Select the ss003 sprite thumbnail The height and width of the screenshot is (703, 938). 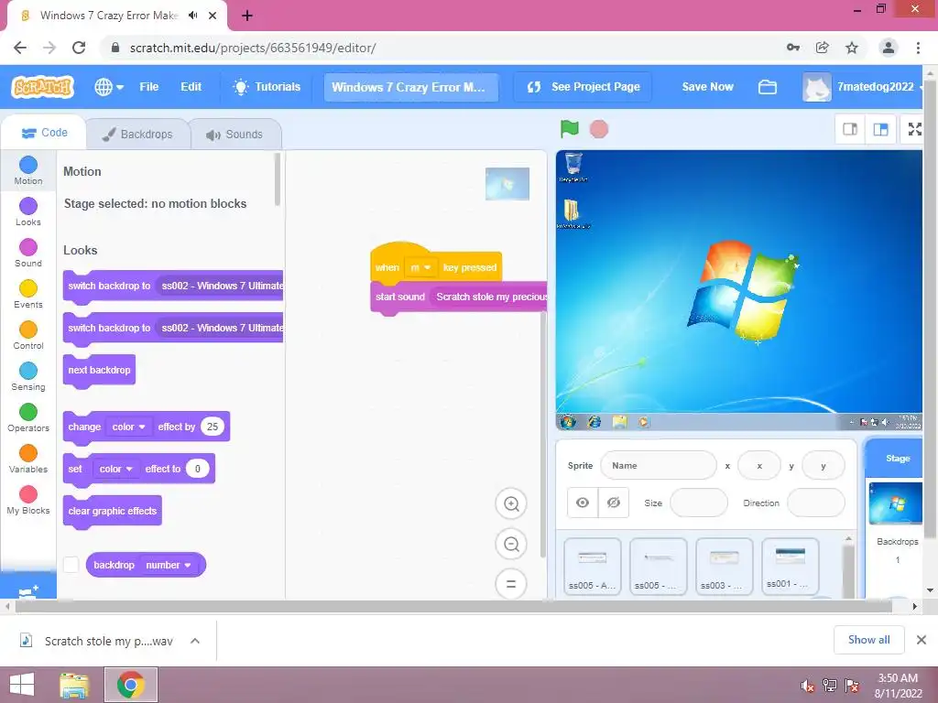tap(724, 567)
